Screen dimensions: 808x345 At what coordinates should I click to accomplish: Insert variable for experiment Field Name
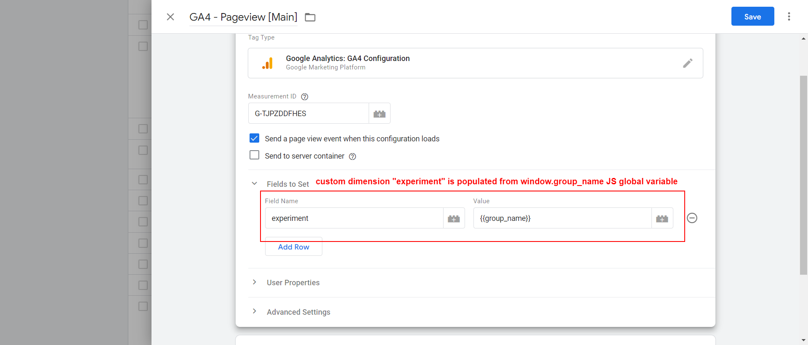(454, 218)
